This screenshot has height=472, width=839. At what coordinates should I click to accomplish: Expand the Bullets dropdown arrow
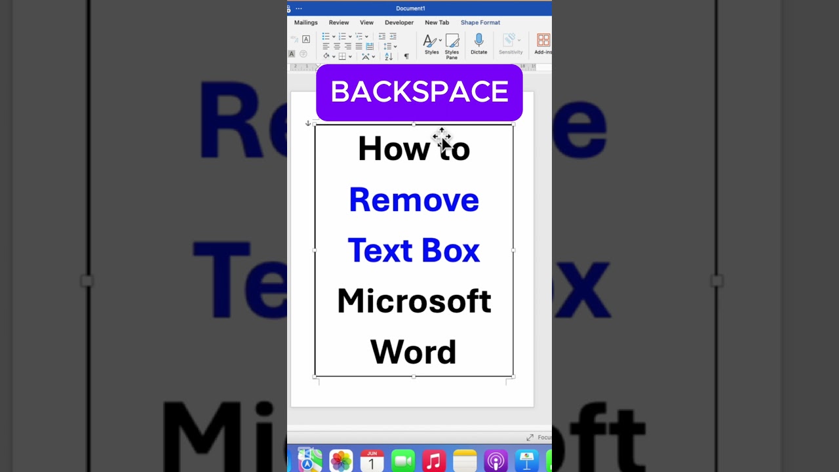tap(334, 37)
